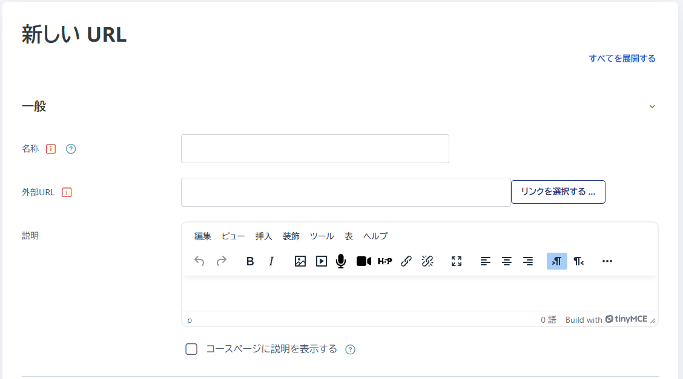Insert a hyperlink in the editor

click(406, 261)
